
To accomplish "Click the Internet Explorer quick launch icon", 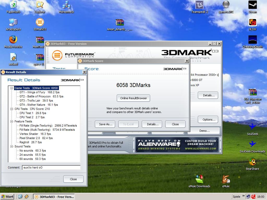I will [x=20, y=197].
